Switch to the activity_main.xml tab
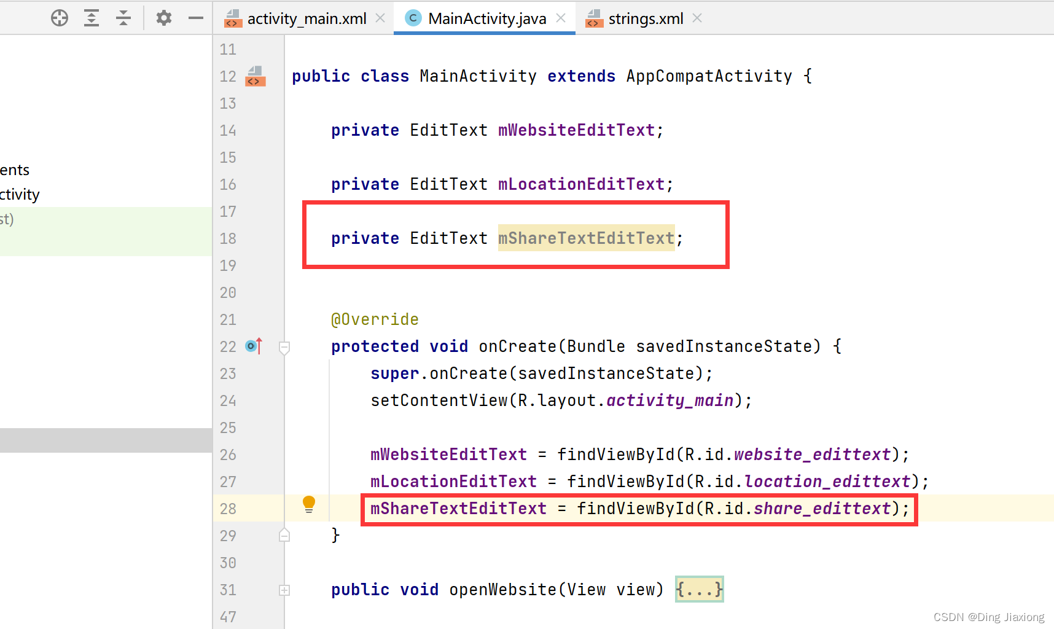1054x629 pixels. pos(307,18)
